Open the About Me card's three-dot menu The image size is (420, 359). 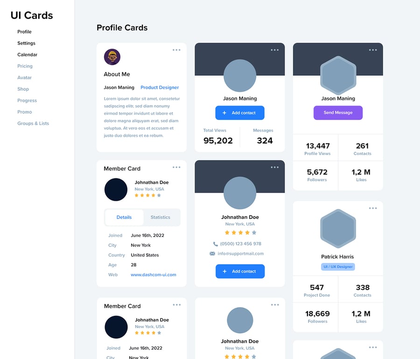click(176, 50)
